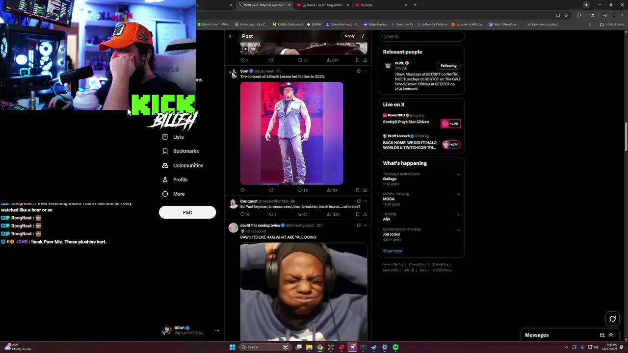Open KickBot Dashboard bookmark

coord(287,24)
